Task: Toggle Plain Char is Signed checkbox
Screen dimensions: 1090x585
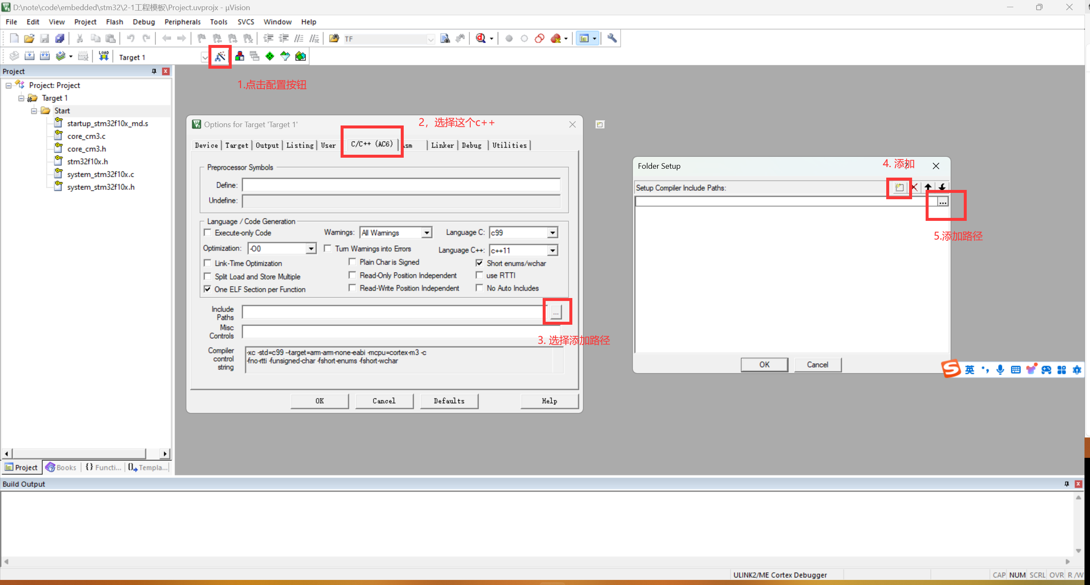Action: tap(352, 262)
